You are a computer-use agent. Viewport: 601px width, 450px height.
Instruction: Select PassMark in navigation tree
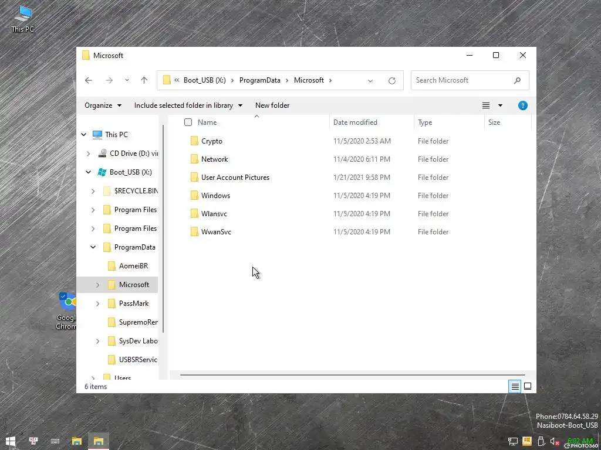133,304
